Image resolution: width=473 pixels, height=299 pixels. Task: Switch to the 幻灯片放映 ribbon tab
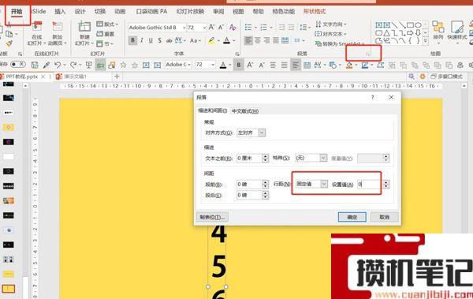coord(190,12)
